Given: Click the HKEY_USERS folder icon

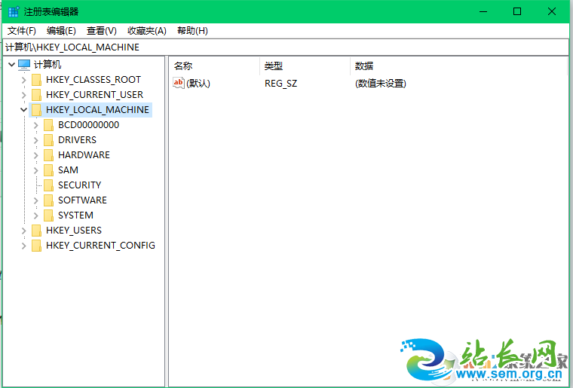Looking at the screenshot, I should pos(36,231).
